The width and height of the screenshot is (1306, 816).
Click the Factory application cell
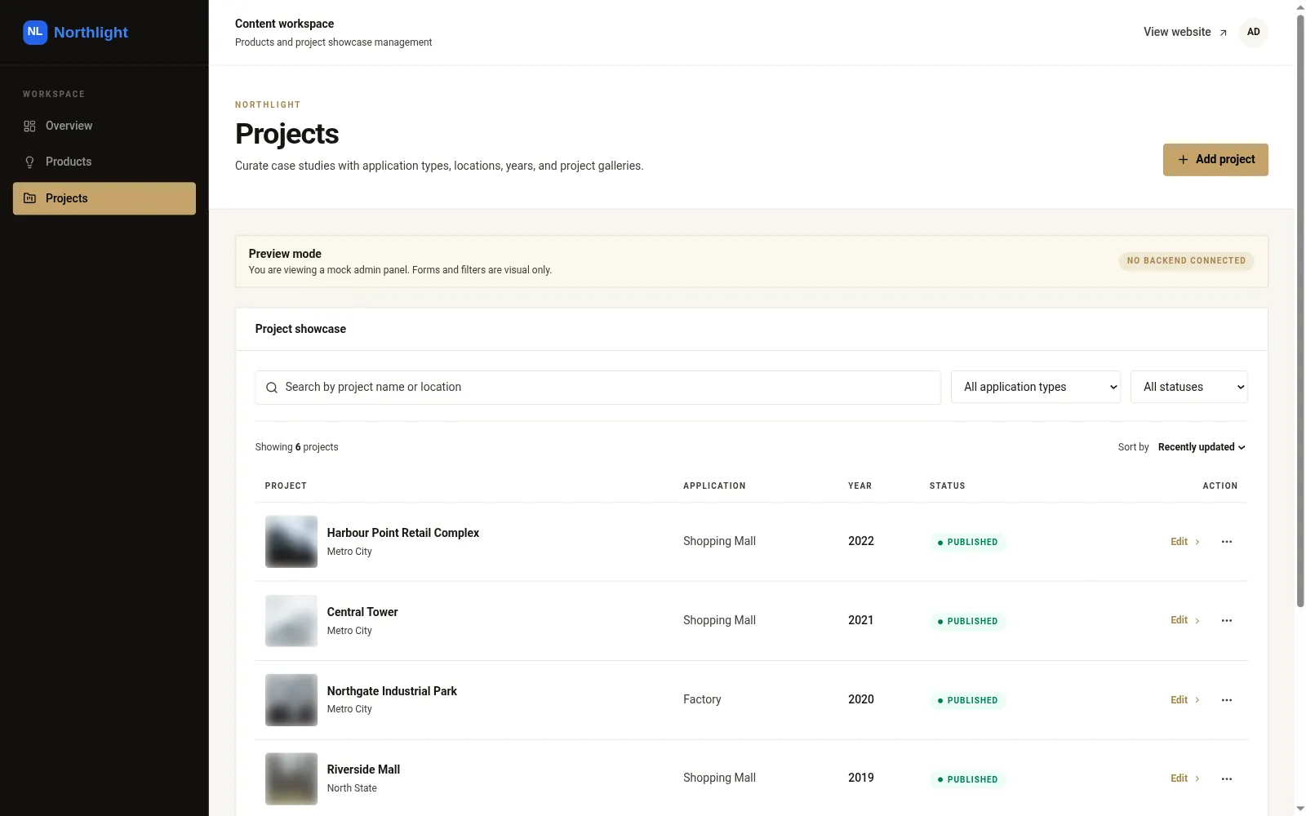pos(702,699)
